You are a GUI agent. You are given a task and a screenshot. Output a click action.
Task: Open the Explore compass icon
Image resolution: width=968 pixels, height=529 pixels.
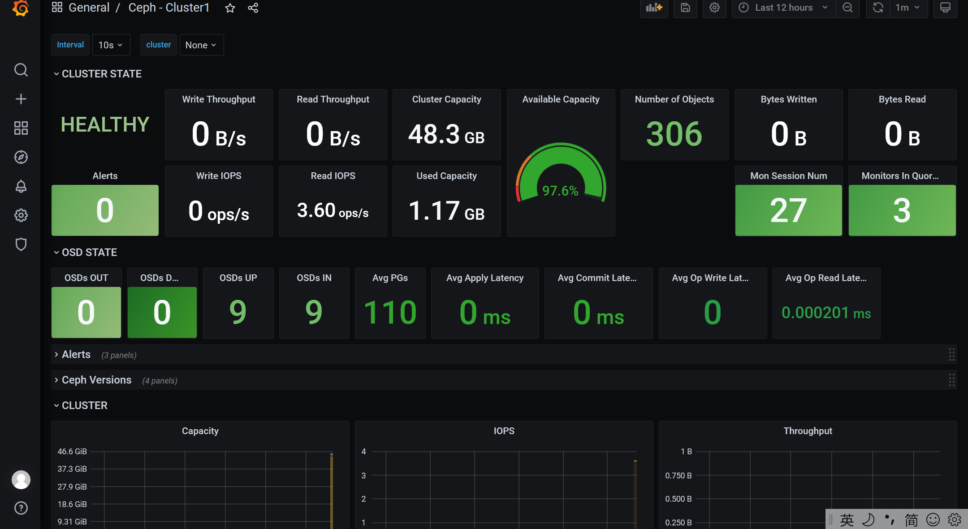point(21,157)
